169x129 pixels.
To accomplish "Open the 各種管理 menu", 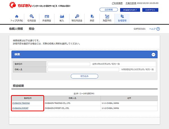I will pos(122,18).
